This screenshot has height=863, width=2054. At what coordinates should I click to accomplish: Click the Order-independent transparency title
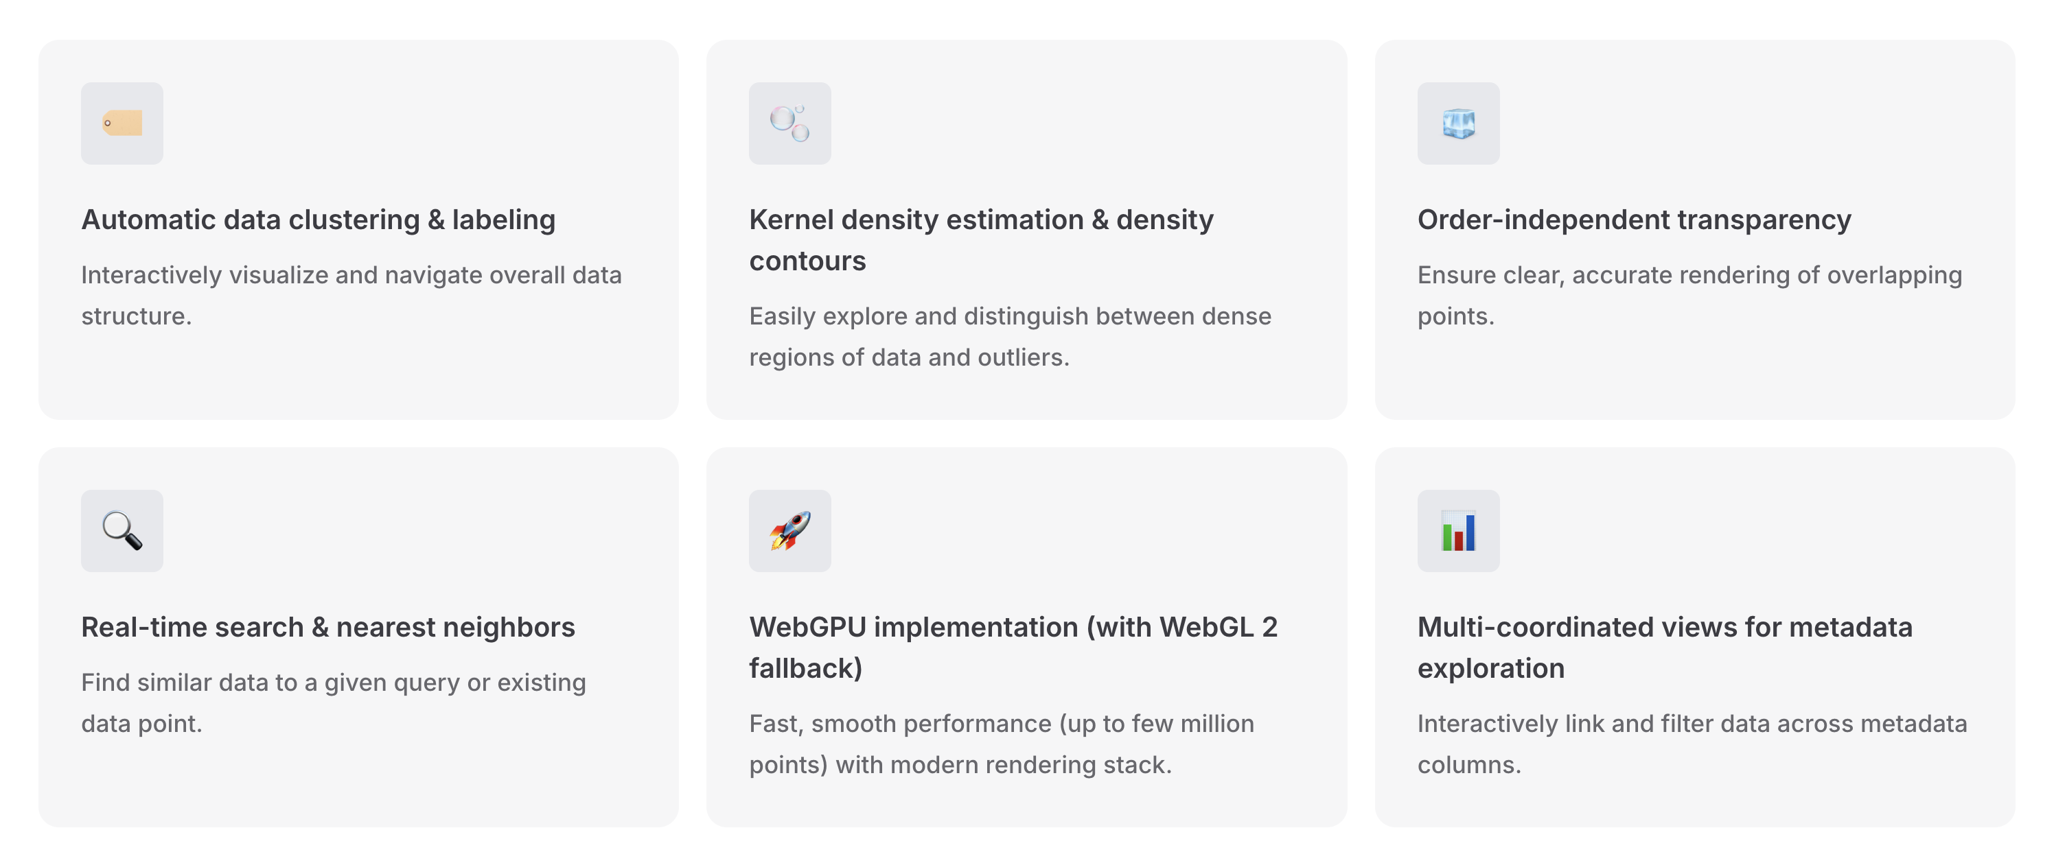pyautogui.click(x=1634, y=220)
